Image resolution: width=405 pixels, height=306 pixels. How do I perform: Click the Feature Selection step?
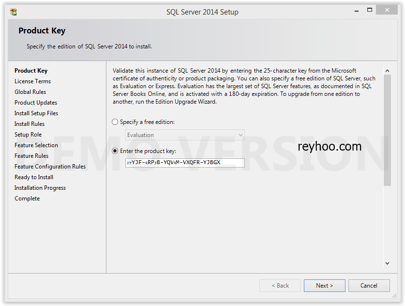pos(36,145)
